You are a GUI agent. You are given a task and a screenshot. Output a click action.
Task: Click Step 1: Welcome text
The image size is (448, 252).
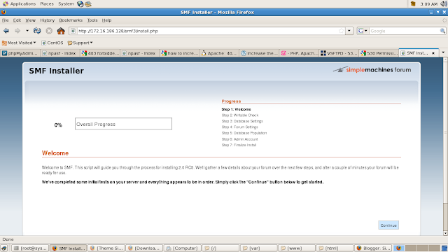237,109
